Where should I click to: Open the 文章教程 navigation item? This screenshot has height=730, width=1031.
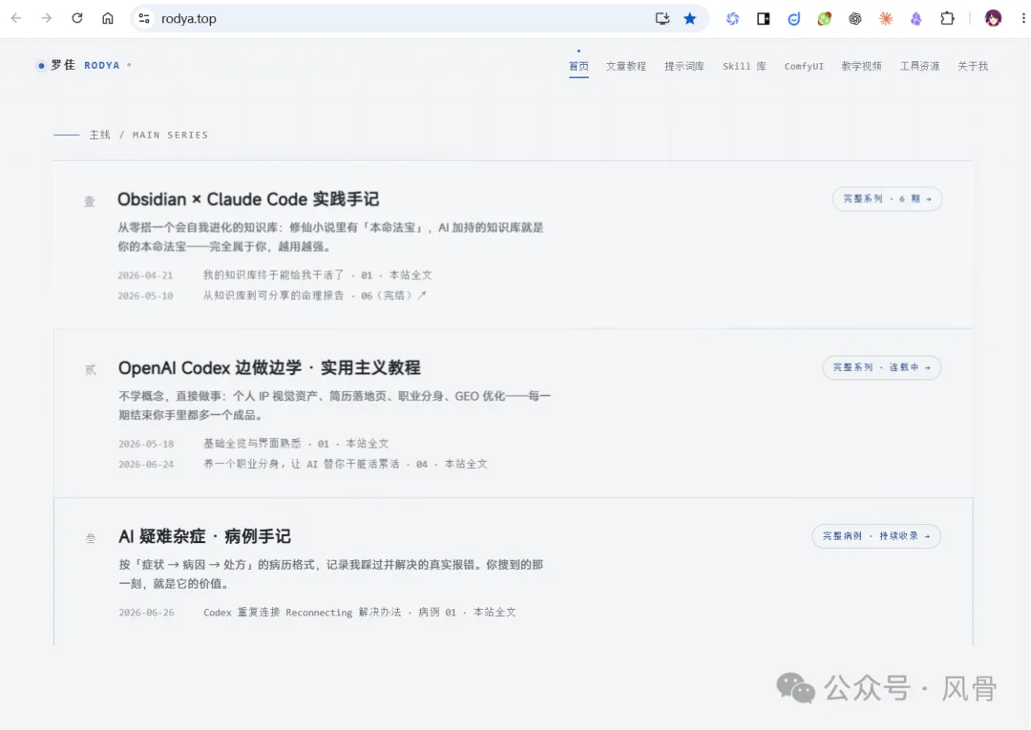[x=626, y=66]
